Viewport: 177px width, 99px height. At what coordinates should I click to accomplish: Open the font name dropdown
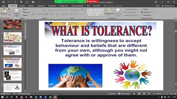pyautogui.click(x=43, y=10)
